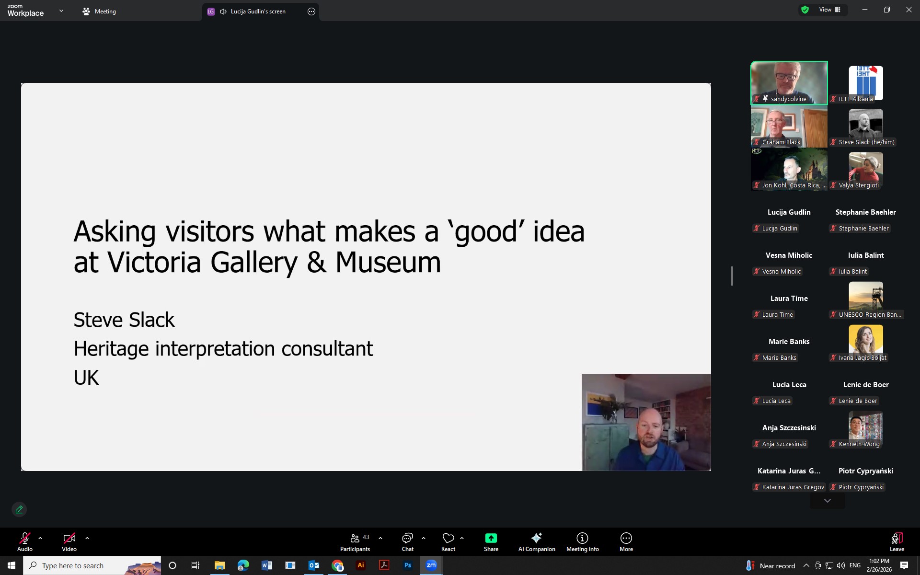The height and width of the screenshot is (575, 920).
Task: Open the Participants list icon
Action: (355, 538)
